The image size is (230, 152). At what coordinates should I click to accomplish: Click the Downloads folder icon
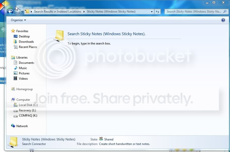[x=15, y=41]
